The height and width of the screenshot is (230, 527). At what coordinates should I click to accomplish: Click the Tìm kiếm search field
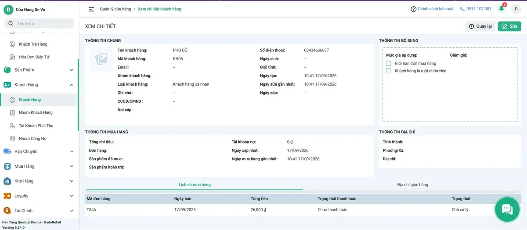click(x=39, y=23)
